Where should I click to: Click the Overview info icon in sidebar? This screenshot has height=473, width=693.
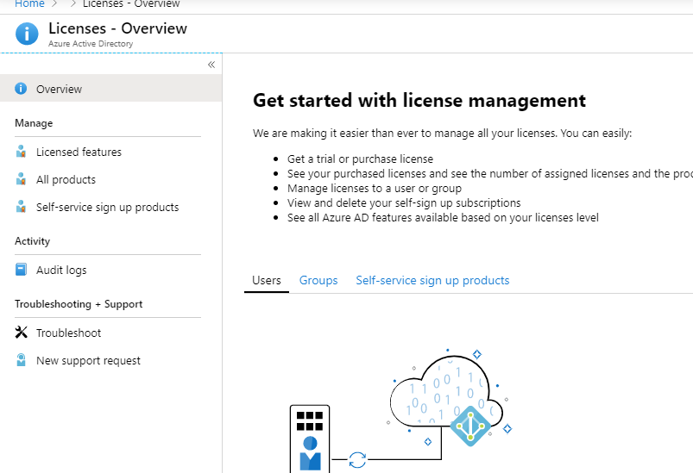coord(21,89)
